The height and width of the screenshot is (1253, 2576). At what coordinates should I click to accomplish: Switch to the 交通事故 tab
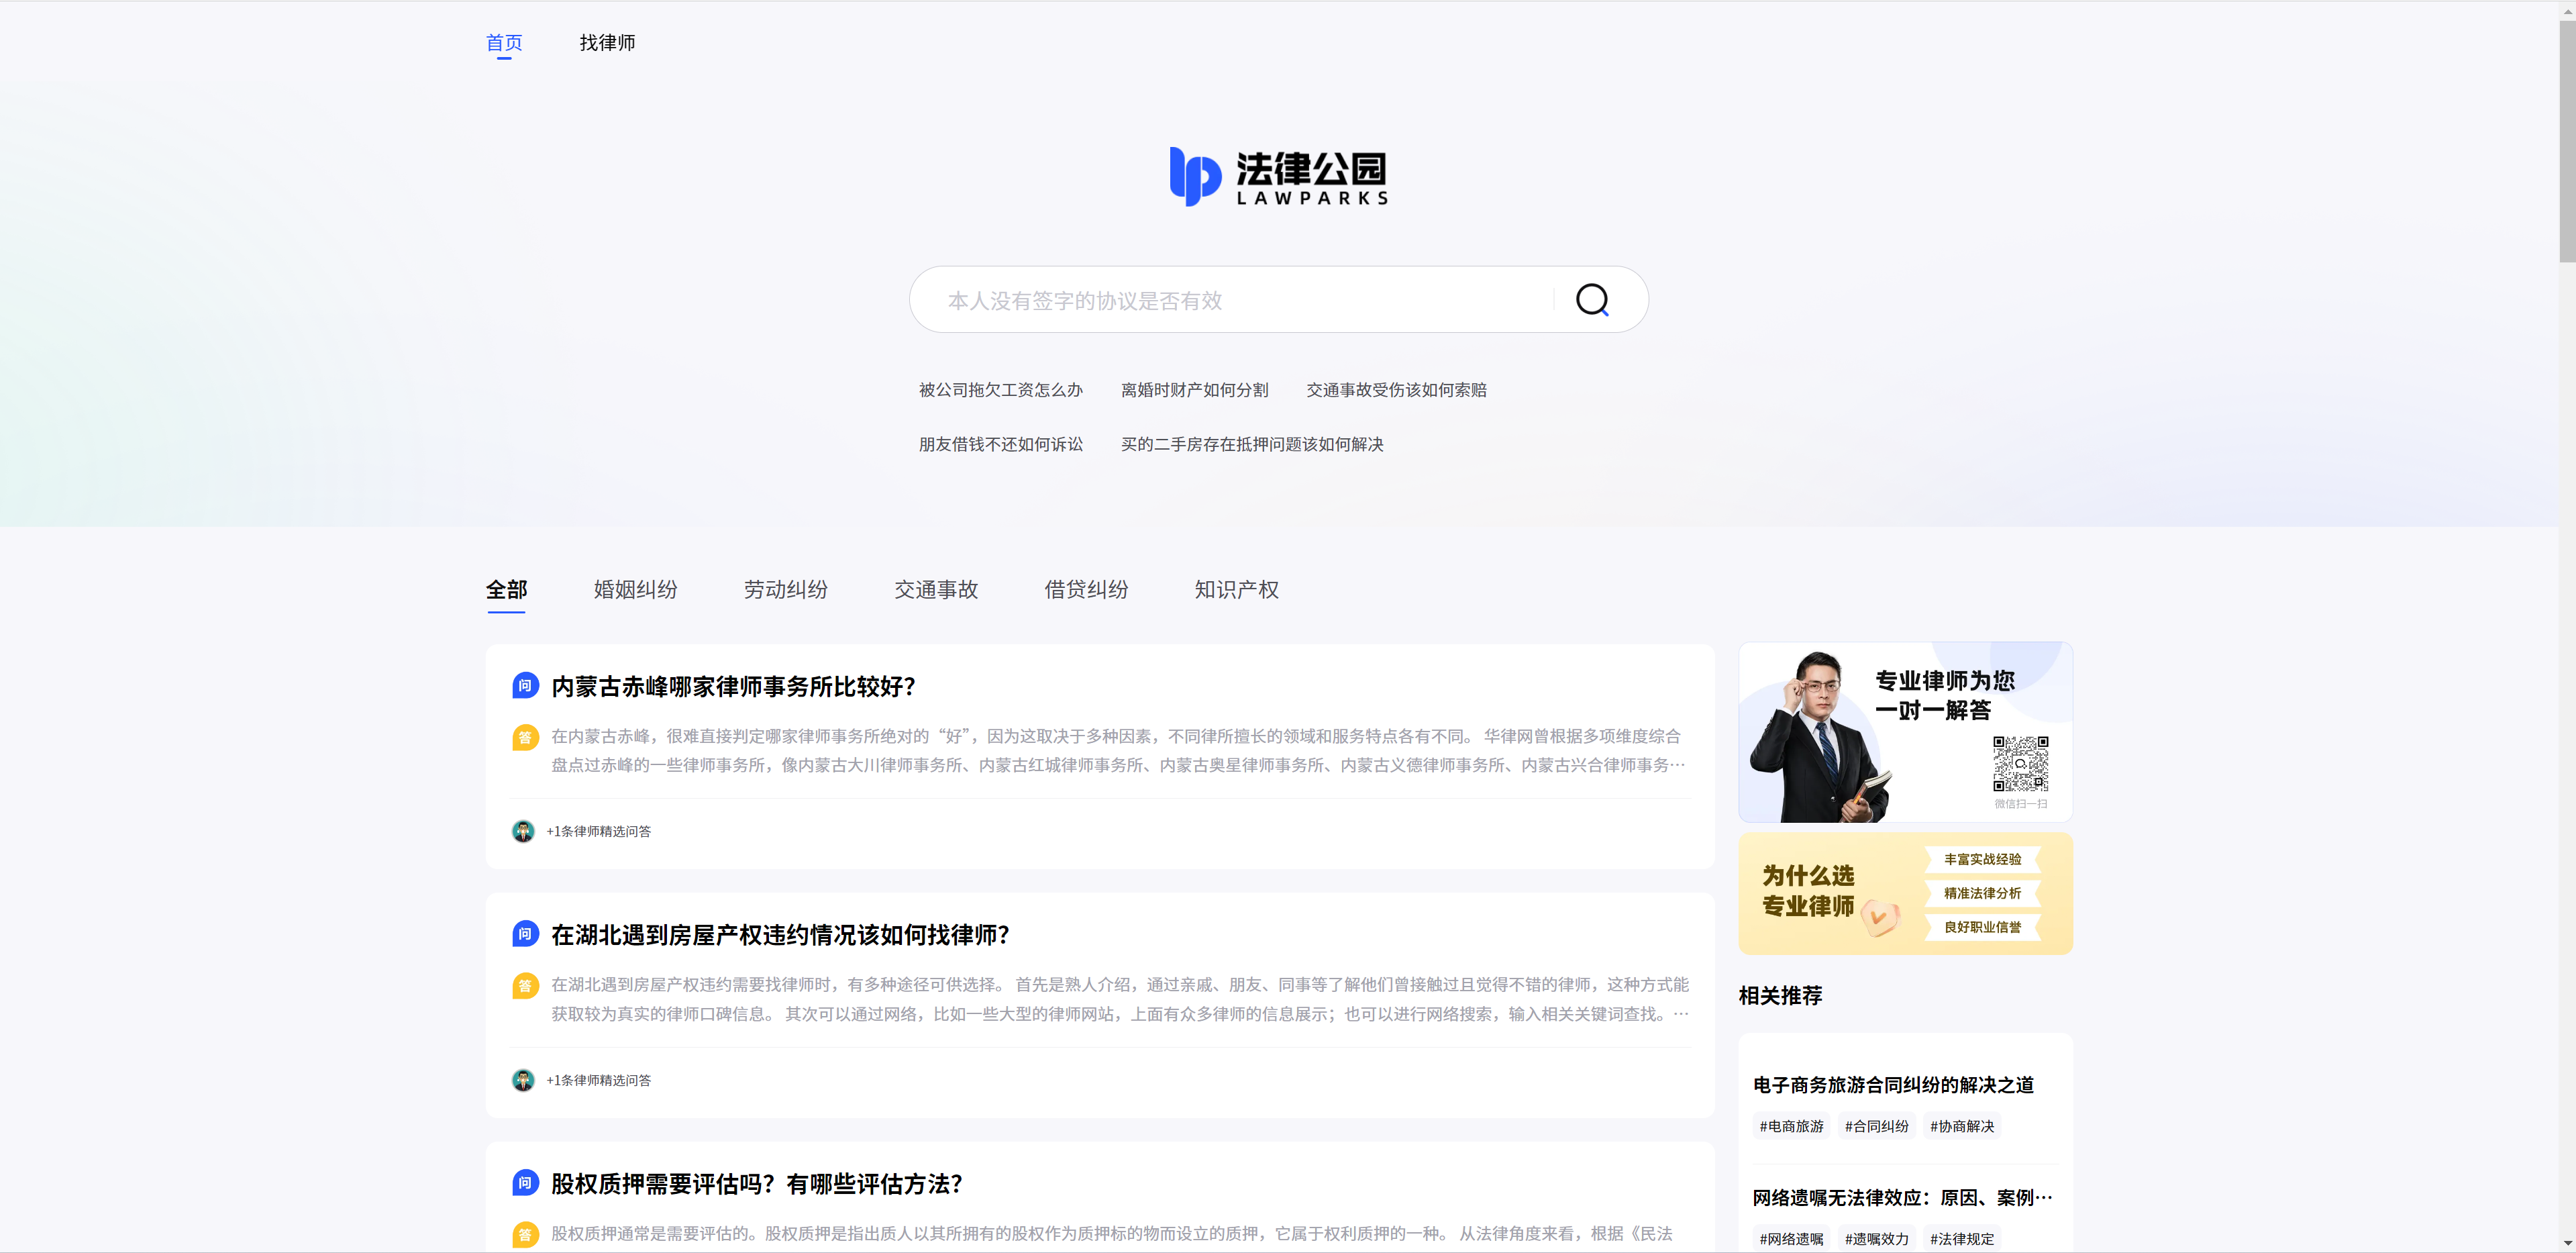click(x=936, y=590)
